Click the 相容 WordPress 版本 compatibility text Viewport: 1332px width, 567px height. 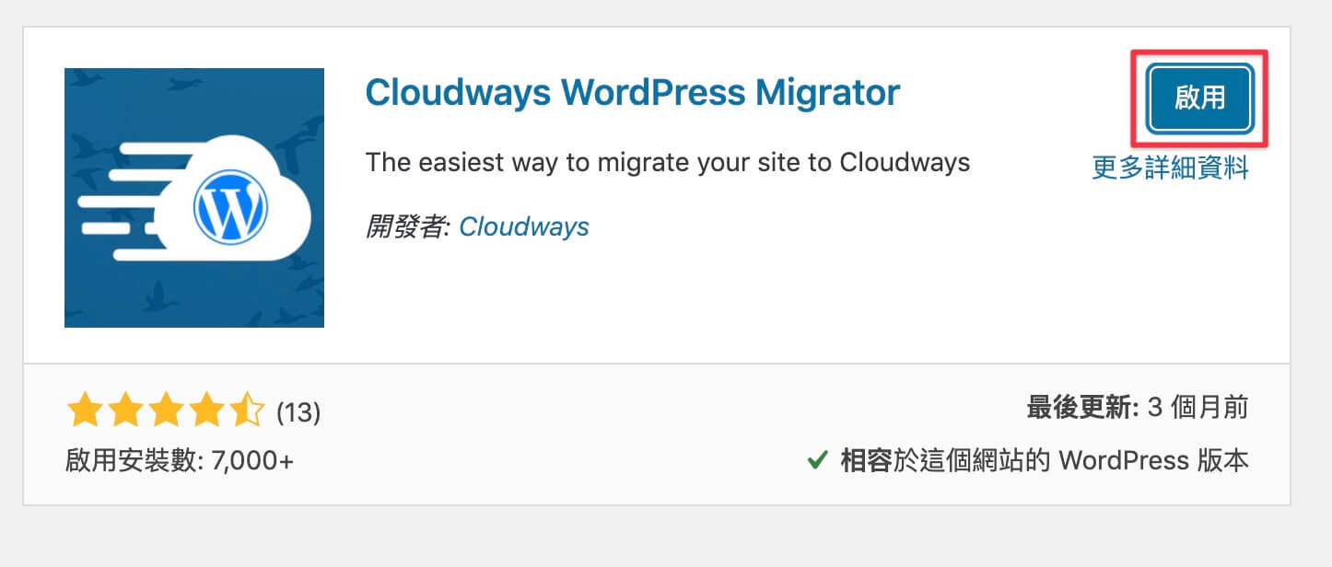pos(1045,460)
